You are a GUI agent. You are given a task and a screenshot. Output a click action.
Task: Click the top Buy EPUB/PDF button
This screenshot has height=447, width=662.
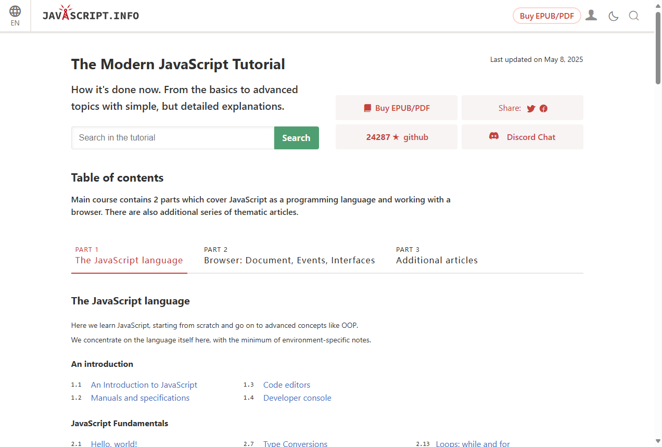coord(546,16)
